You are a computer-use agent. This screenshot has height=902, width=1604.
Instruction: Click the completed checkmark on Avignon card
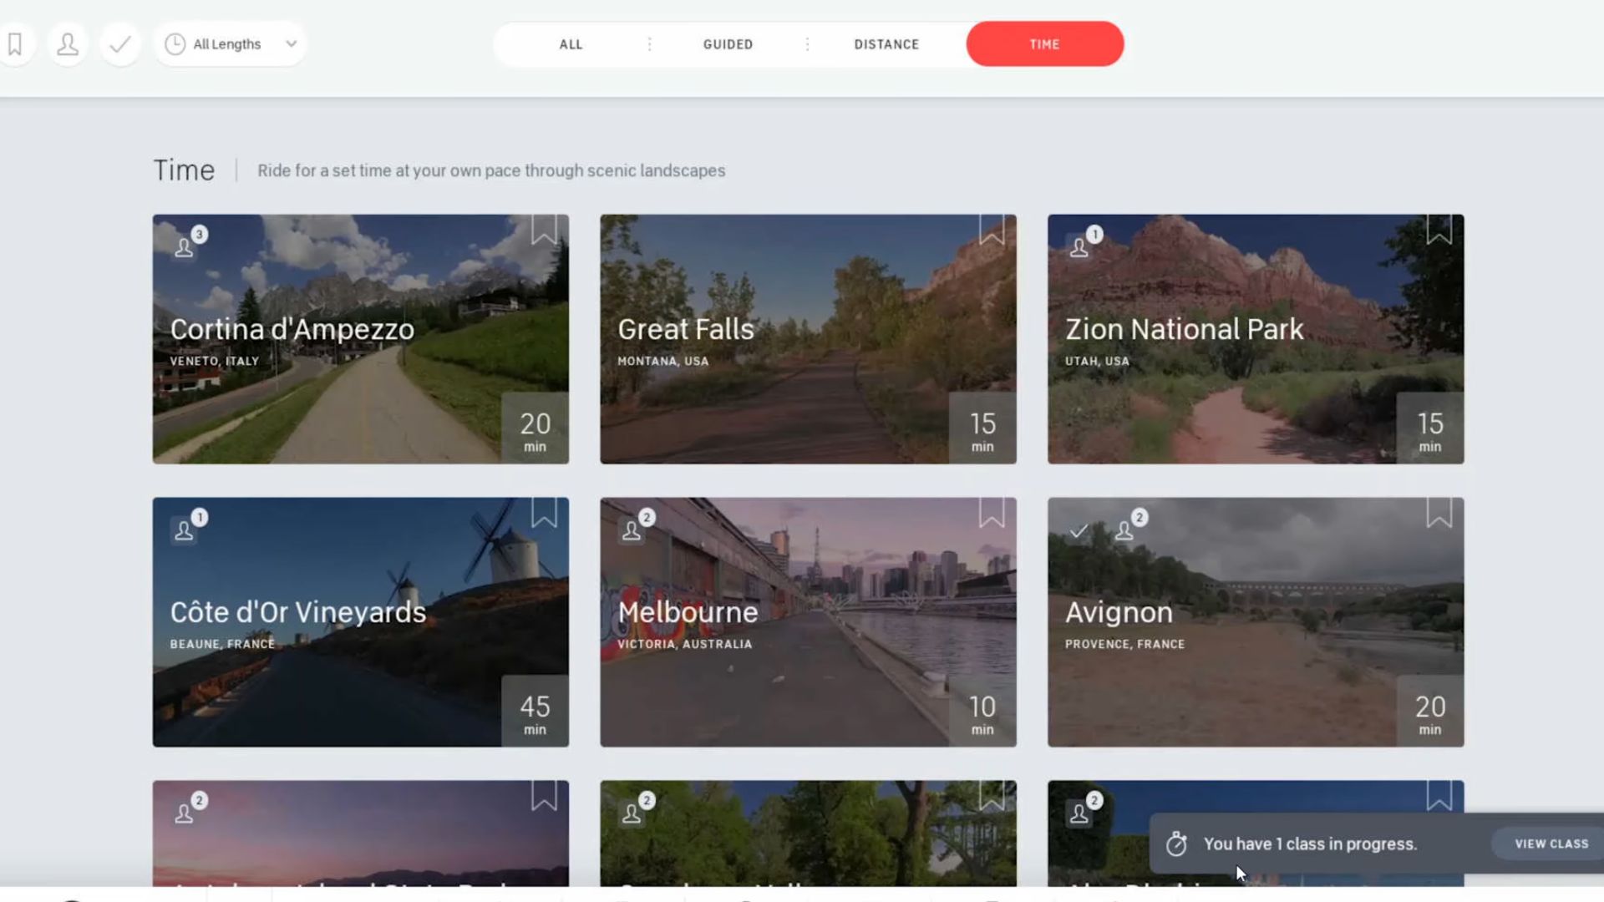coord(1079,531)
